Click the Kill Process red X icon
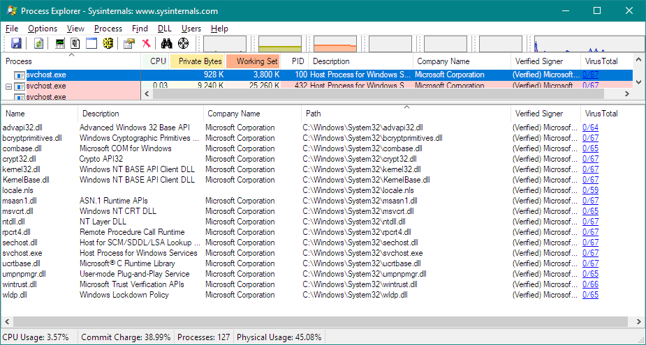The height and width of the screenshot is (345, 646). (147, 43)
